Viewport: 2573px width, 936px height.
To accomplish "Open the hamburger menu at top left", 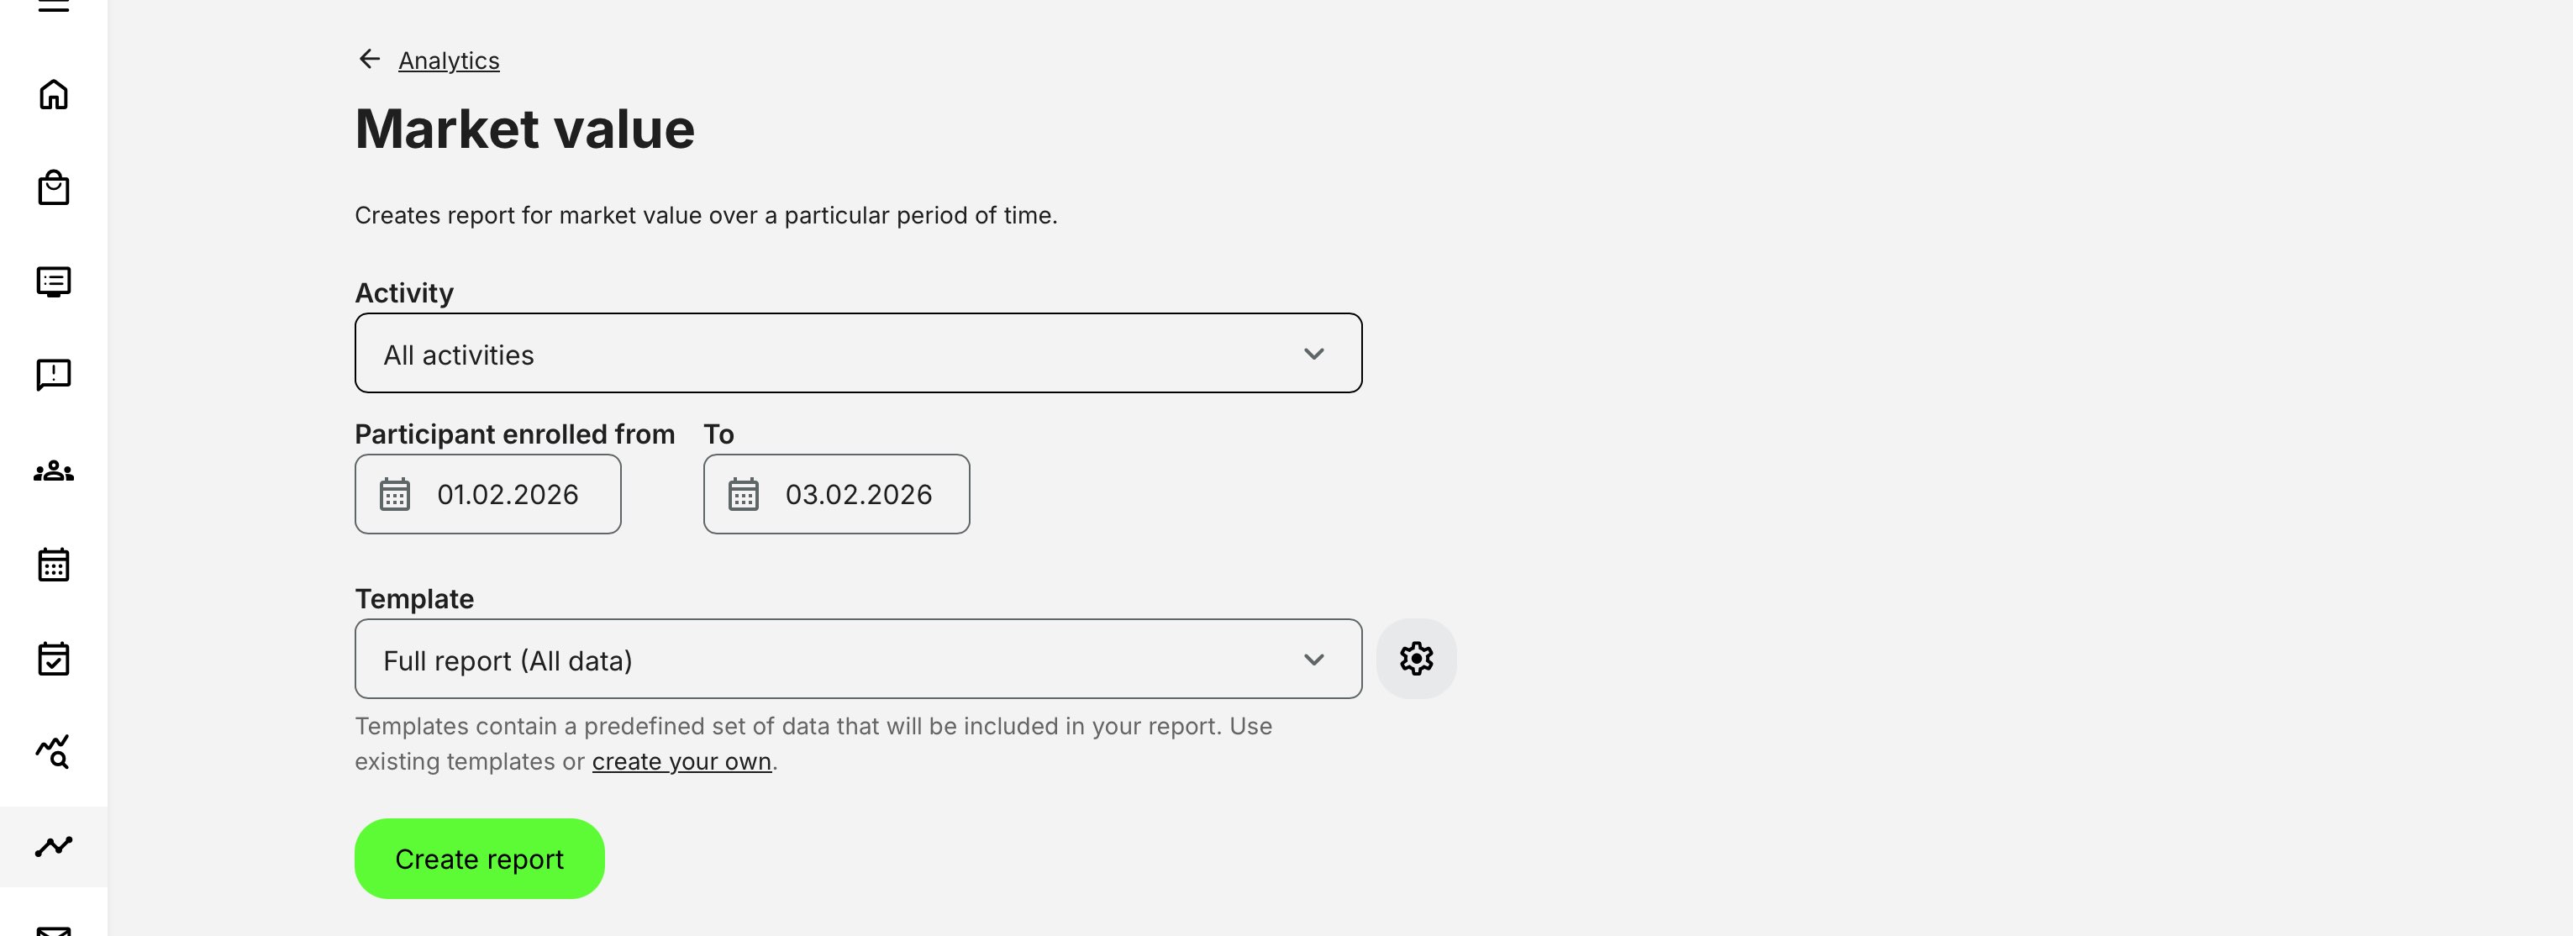I will [x=54, y=8].
